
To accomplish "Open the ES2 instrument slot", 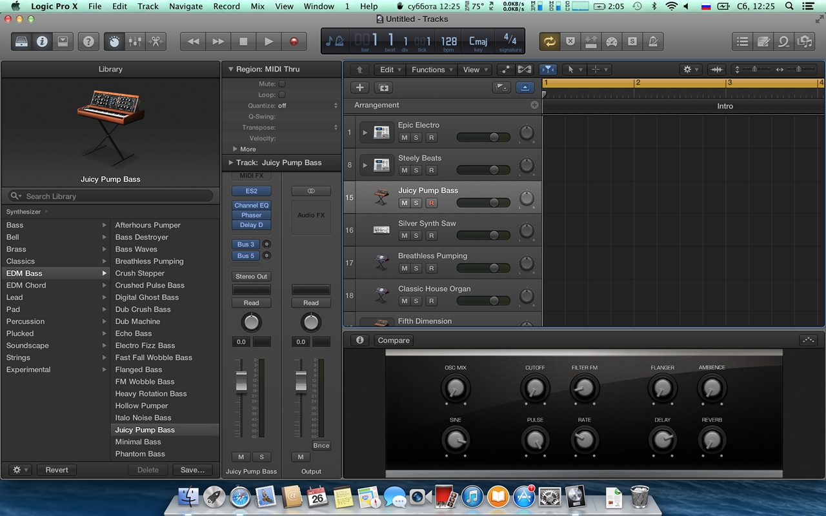I will coord(252,191).
